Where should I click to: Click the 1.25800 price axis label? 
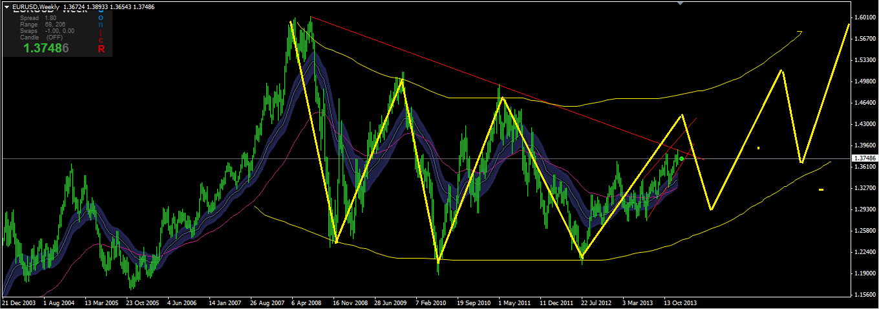click(864, 231)
